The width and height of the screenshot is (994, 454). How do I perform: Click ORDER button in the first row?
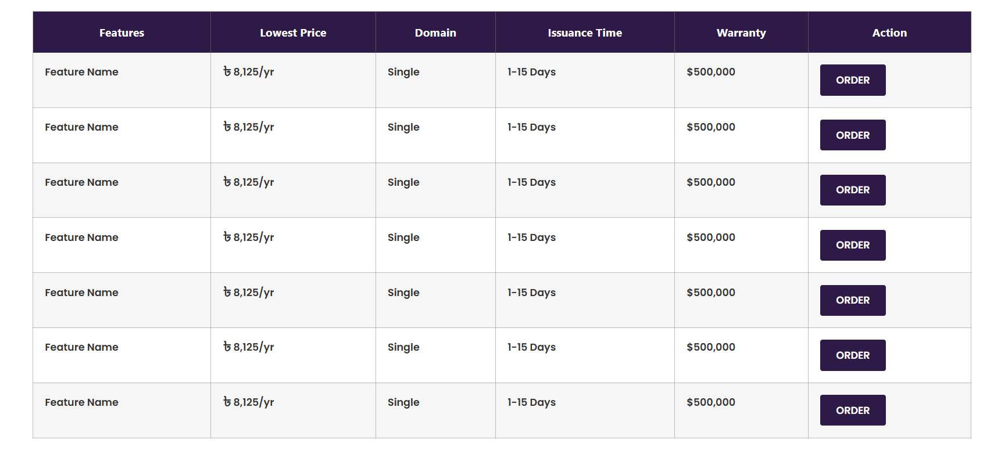[852, 80]
